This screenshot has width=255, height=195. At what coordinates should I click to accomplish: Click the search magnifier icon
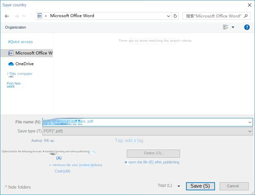(x=246, y=16)
